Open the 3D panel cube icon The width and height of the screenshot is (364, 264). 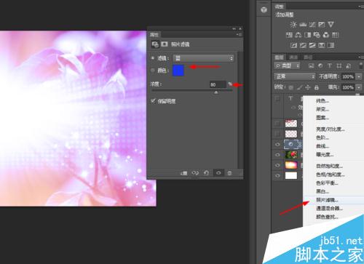click(264, 9)
